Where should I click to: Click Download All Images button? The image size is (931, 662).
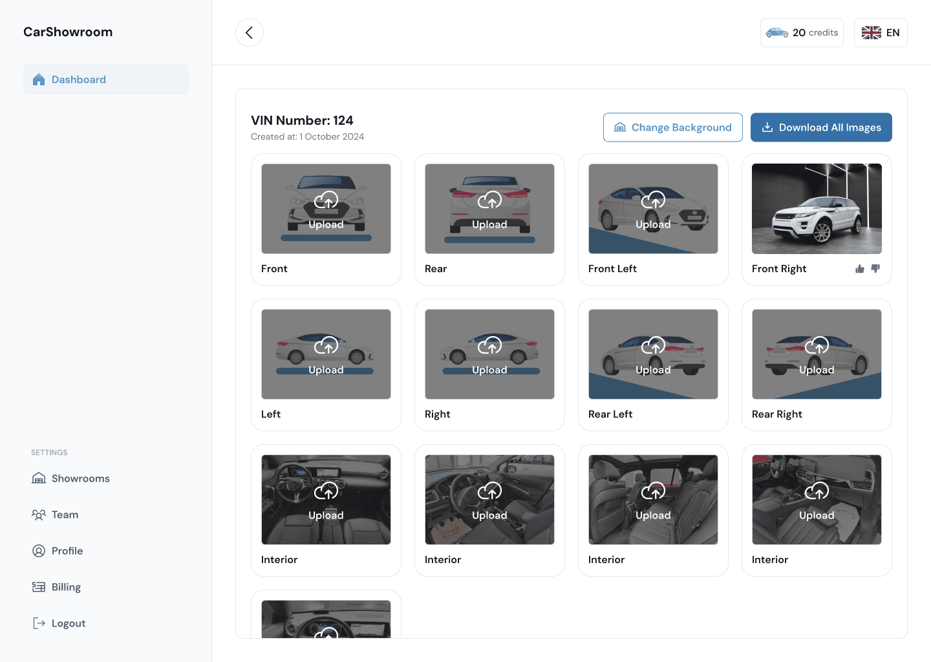point(821,127)
